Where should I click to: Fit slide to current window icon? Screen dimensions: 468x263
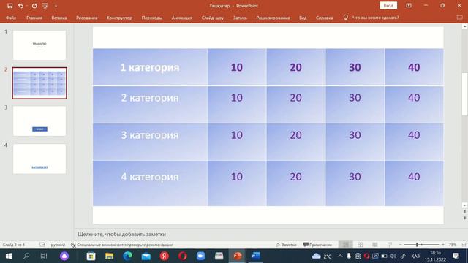pos(464,245)
